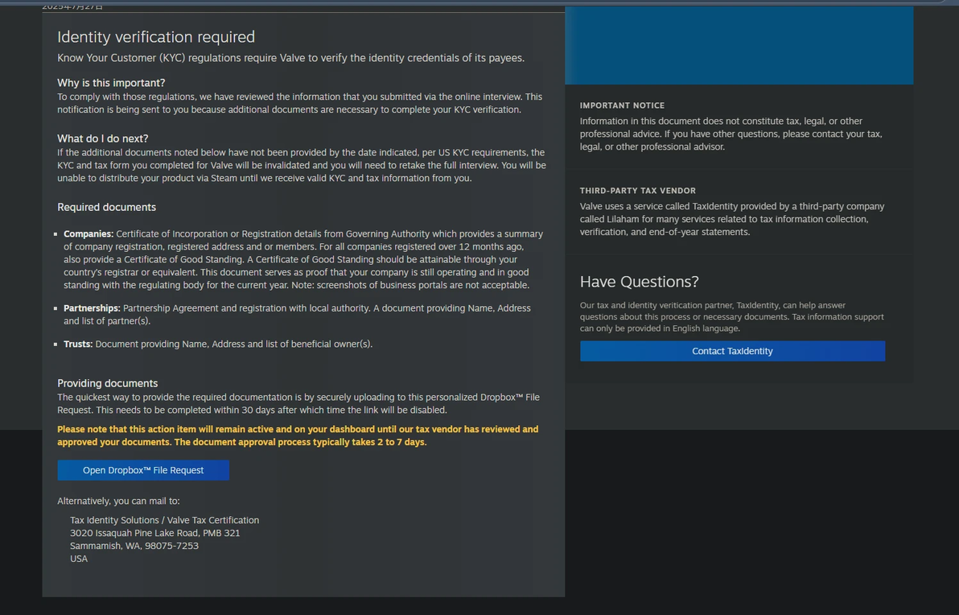Select the 'Know Your Customer (KYC) regulations' sentence

291,58
